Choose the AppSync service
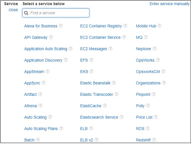 click(32, 83)
